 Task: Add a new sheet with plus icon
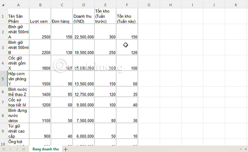pos(66,149)
